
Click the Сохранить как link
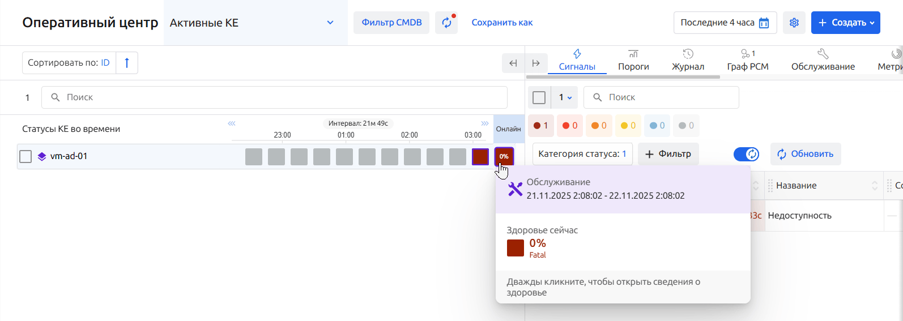point(502,23)
